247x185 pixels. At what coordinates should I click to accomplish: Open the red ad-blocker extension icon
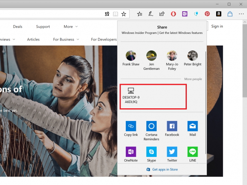pos(173,14)
